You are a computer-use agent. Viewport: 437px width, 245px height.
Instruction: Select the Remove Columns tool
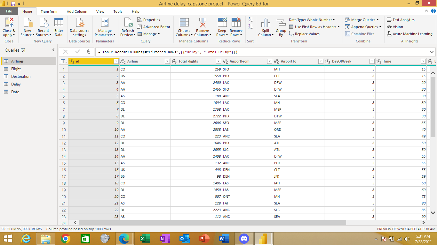pyautogui.click(x=203, y=27)
